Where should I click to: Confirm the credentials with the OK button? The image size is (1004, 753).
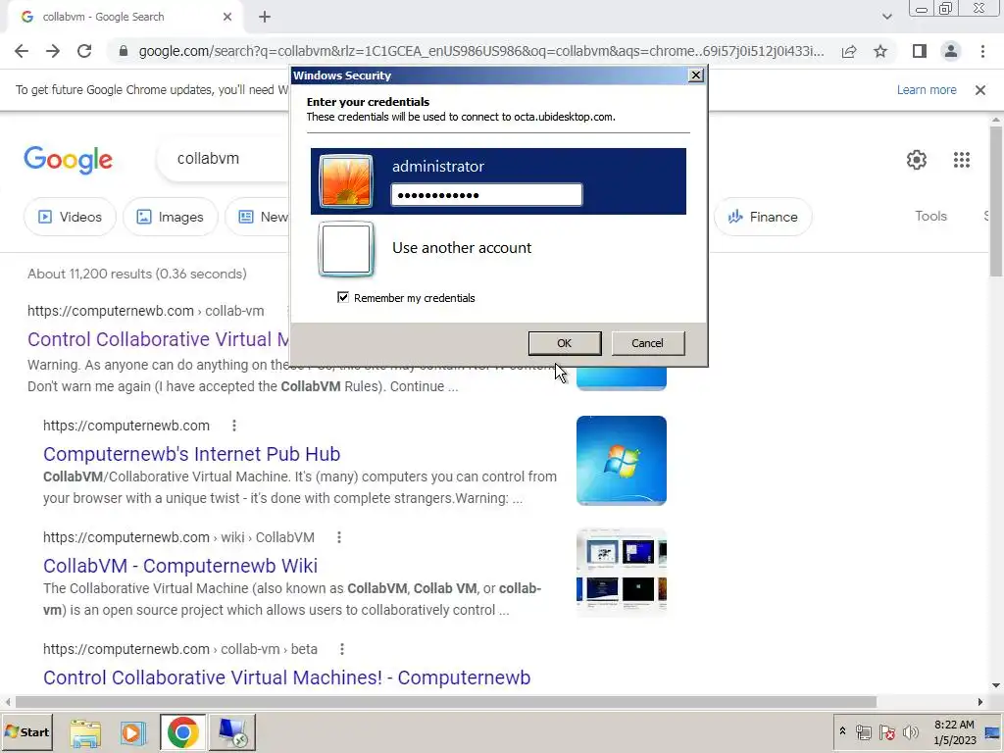pos(565,343)
